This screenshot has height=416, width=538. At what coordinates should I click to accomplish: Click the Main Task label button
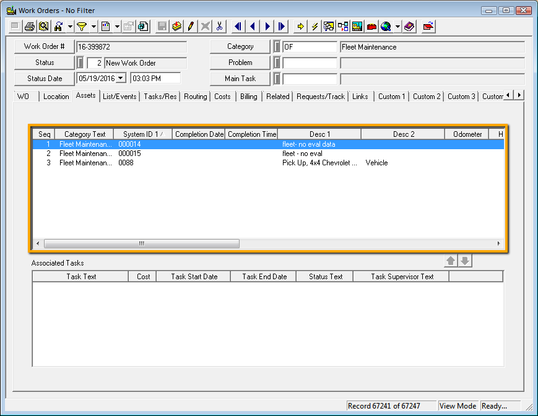pyautogui.click(x=240, y=79)
